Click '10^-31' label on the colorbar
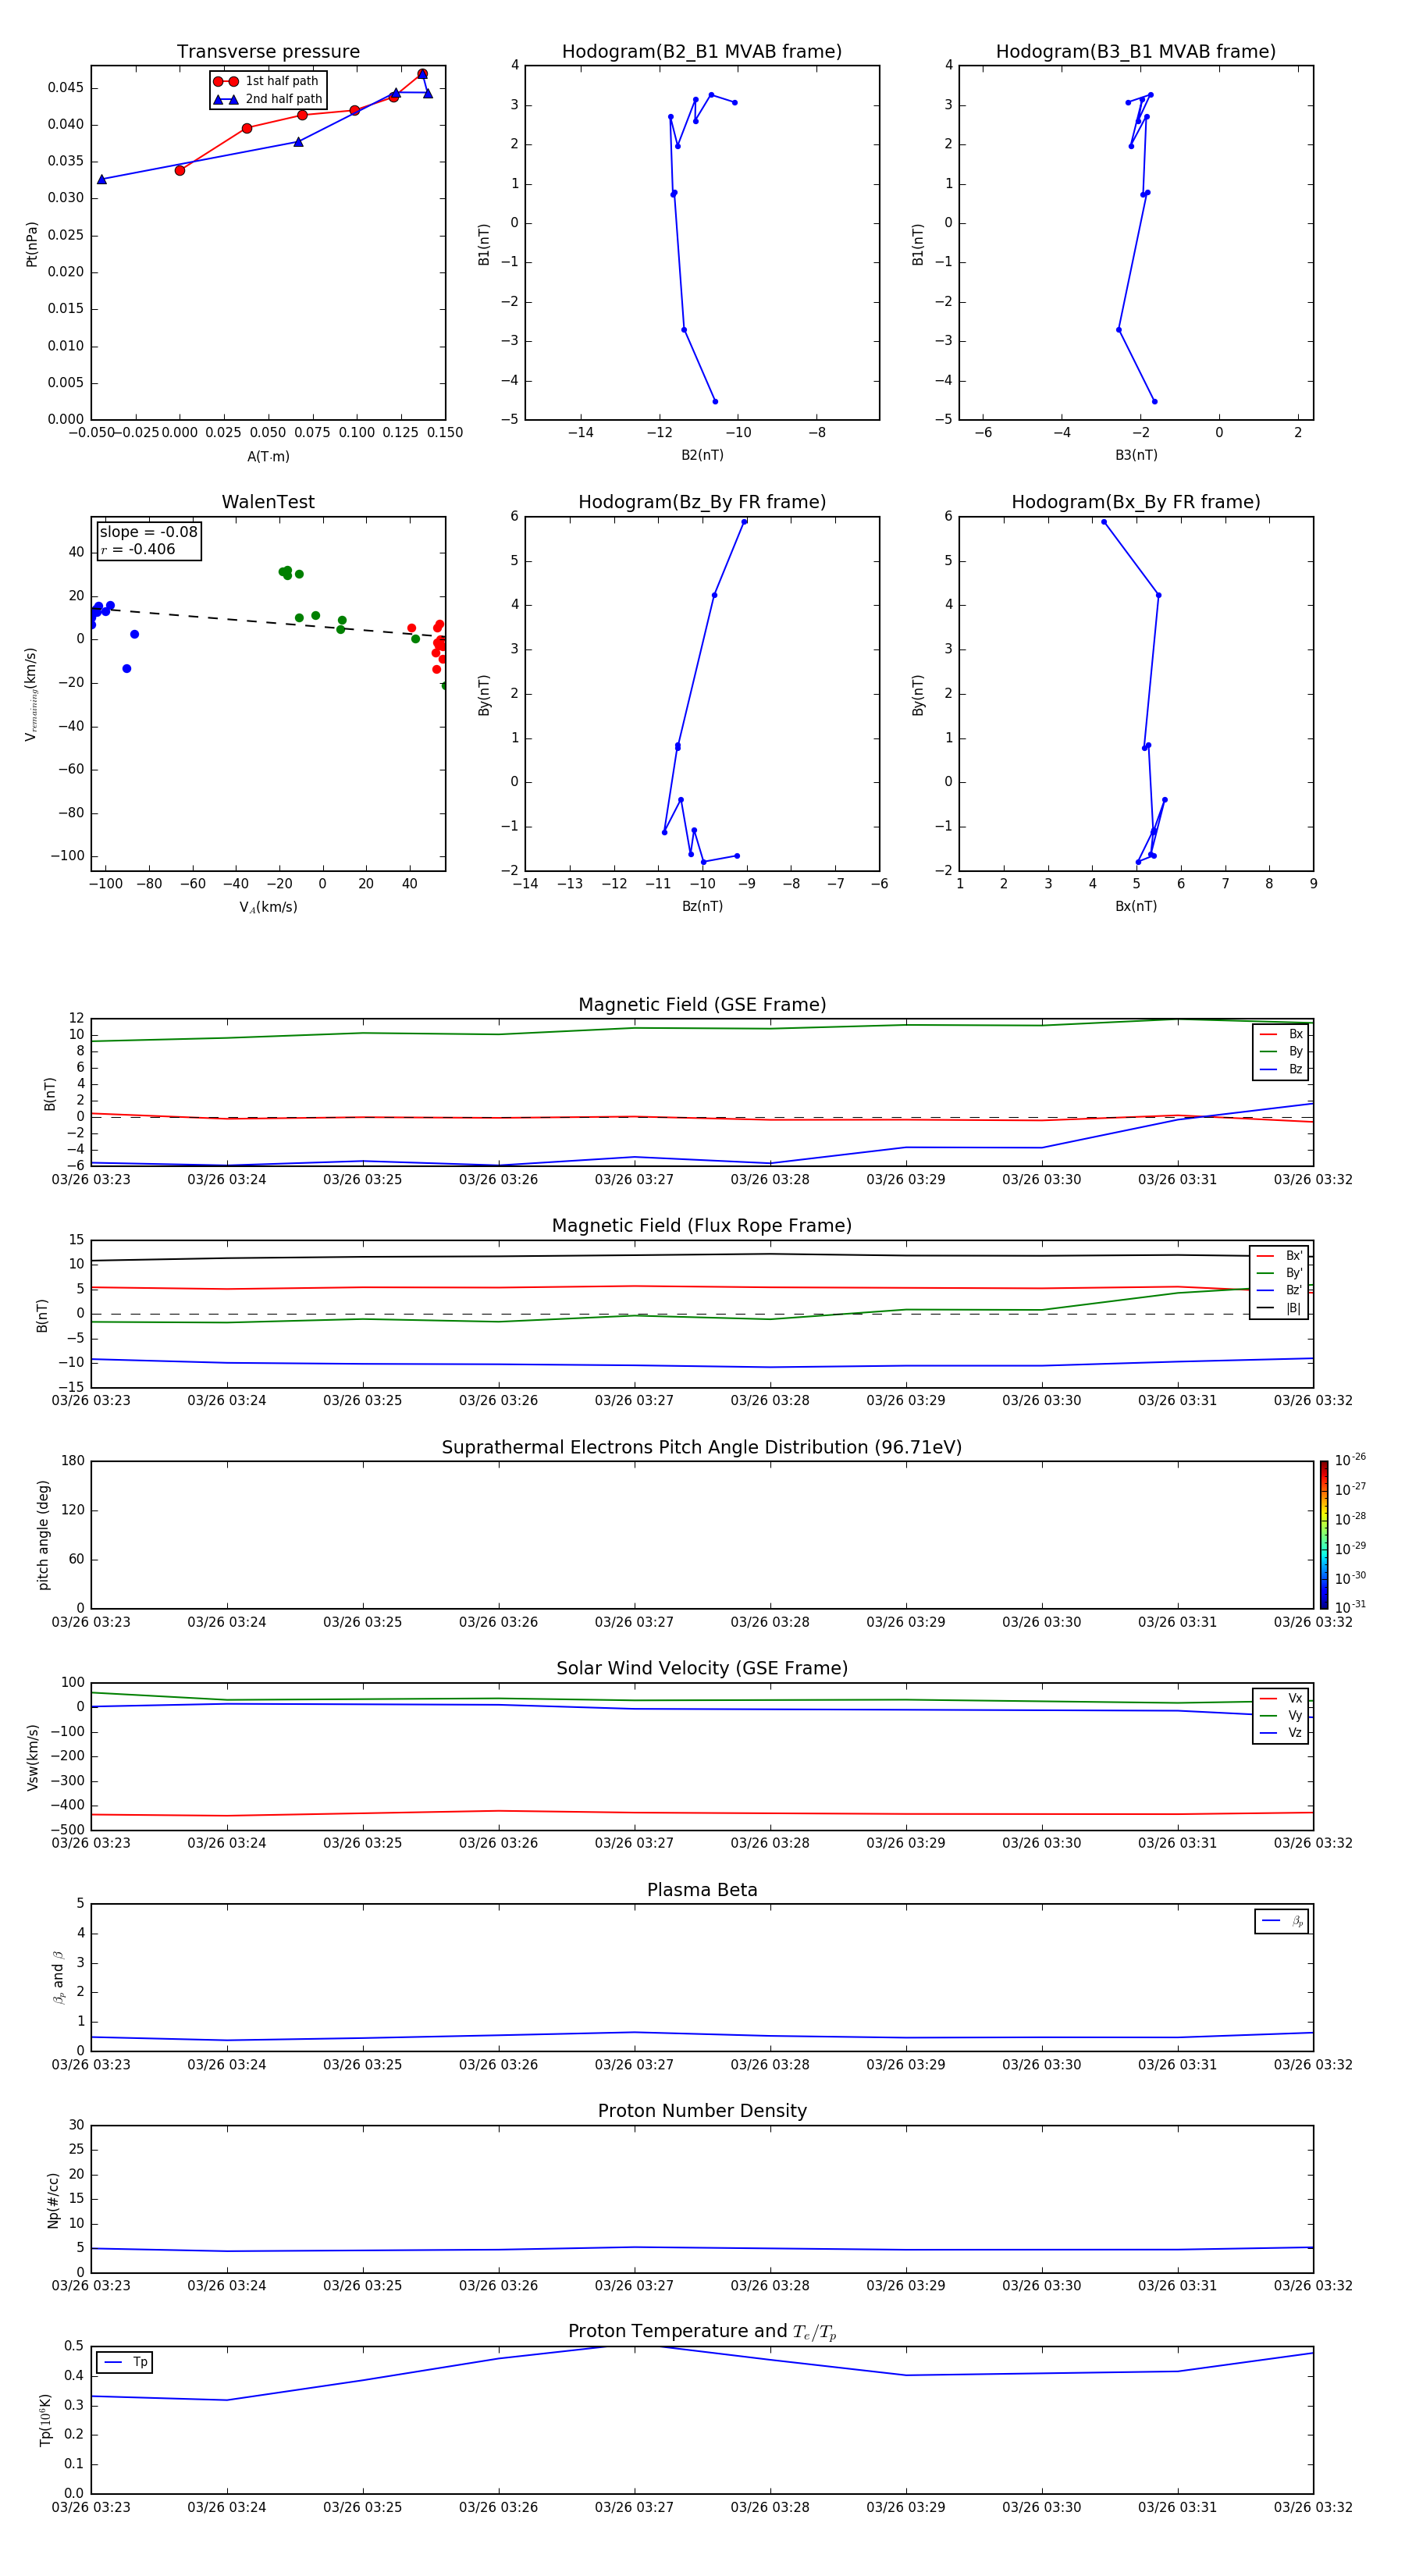Viewport: 1405px width, 2576px height. [x=1349, y=1607]
